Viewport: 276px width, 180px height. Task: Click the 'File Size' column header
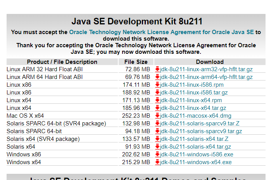136,62
